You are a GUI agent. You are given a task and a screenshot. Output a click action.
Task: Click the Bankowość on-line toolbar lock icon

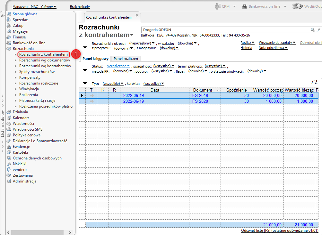[244, 6]
